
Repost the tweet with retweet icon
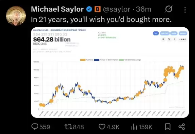coord(68,127)
